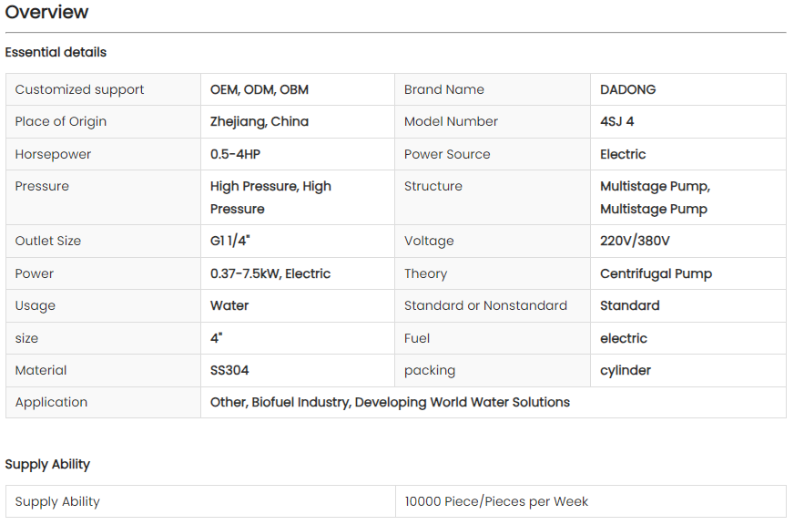Click the OEM, ODM, OBM value
Viewport: 794px width, 525px height.
click(x=259, y=89)
